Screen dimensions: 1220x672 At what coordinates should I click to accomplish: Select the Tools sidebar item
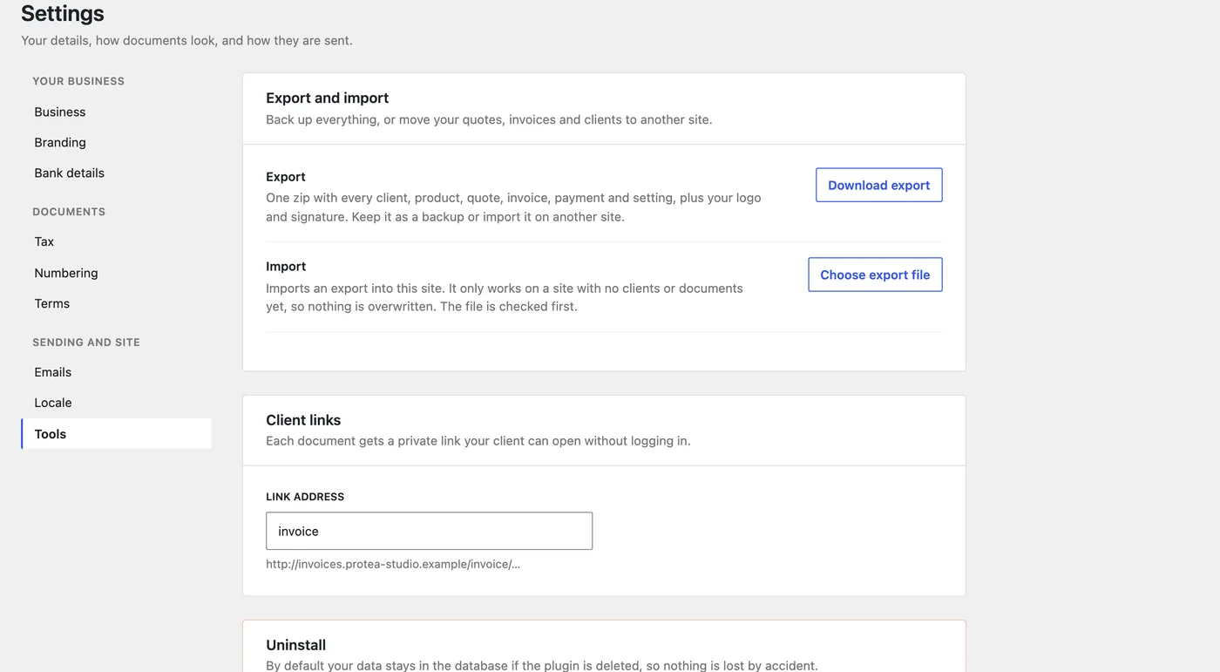click(116, 434)
